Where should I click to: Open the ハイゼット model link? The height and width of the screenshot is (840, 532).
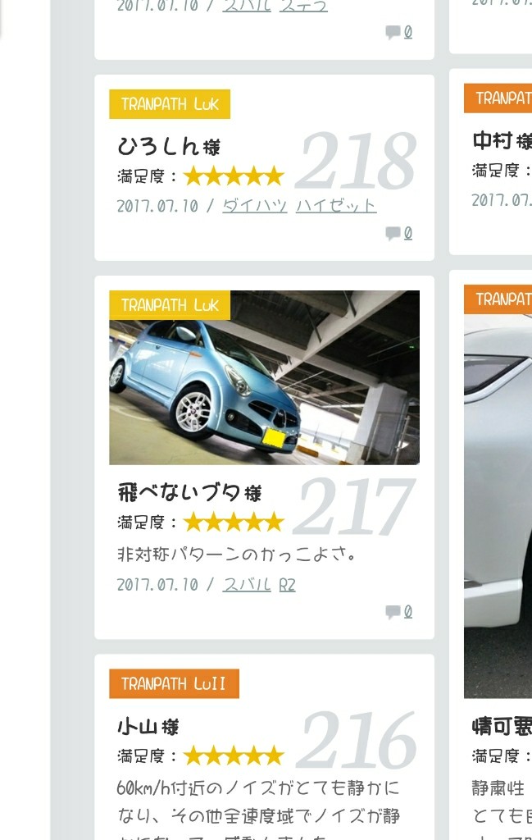[336, 206]
